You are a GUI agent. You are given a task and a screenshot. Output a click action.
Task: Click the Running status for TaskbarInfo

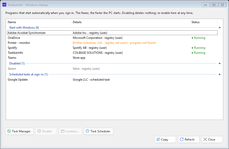click(x=198, y=53)
